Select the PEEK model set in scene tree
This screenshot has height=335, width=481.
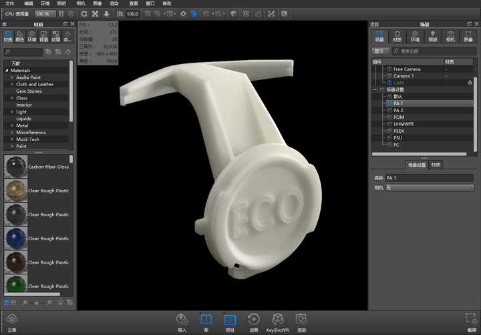(399, 131)
